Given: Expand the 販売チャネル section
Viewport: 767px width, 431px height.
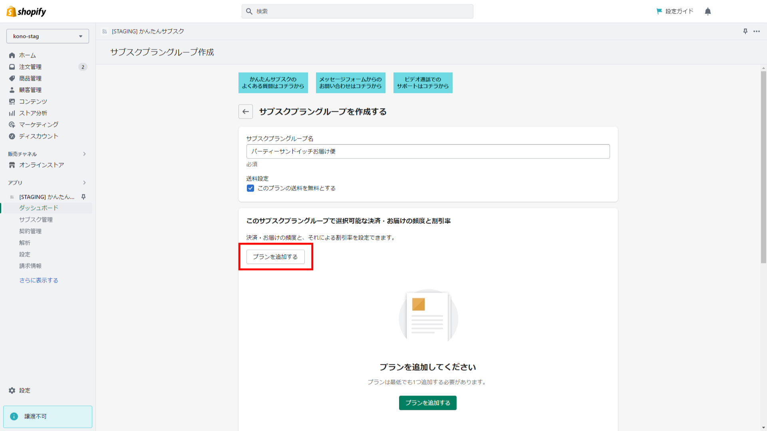Looking at the screenshot, I should click(x=84, y=154).
